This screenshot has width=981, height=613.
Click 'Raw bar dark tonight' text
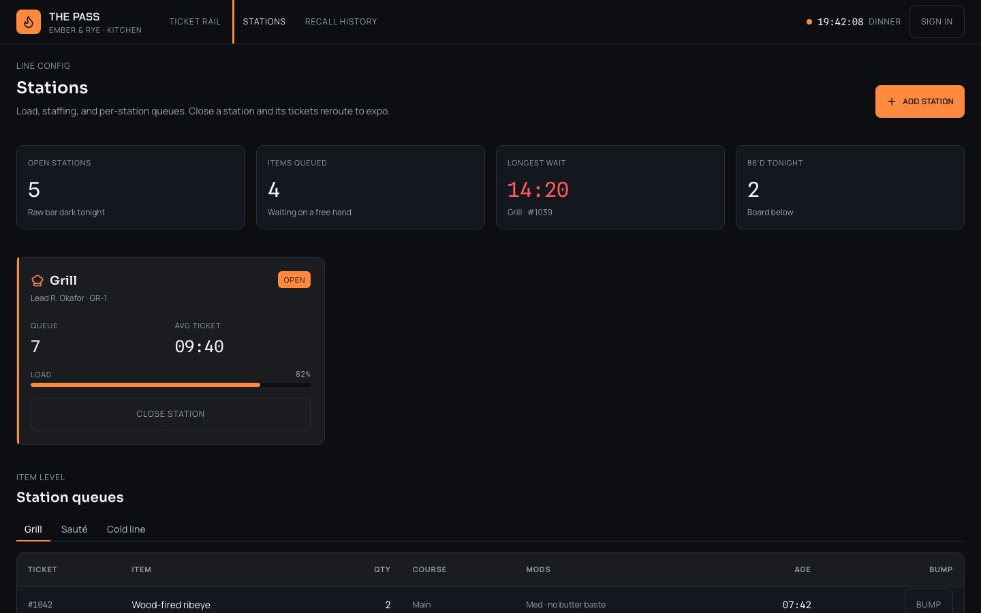pos(66,213)
